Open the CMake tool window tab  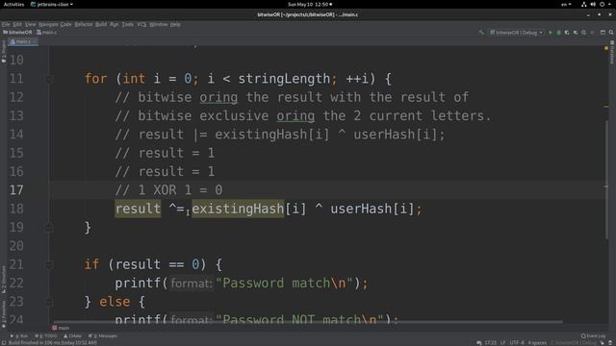72,336
